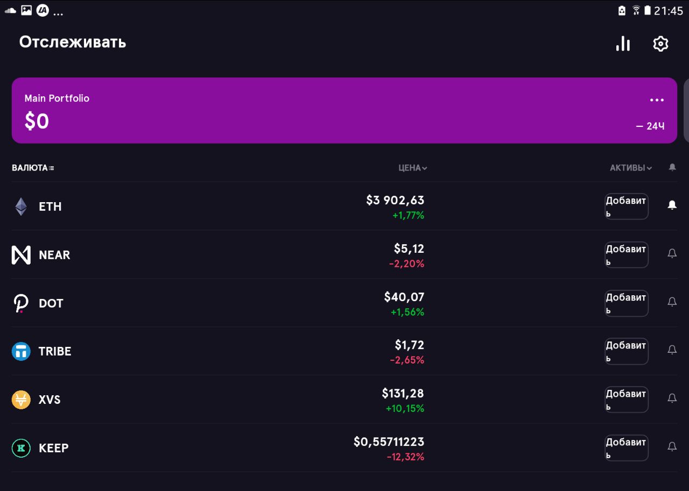This screenshot has height=491, width=689.
Task: Tap the Polkadot DOT logo
Action: pyautogui.click(x=21, y=303)
